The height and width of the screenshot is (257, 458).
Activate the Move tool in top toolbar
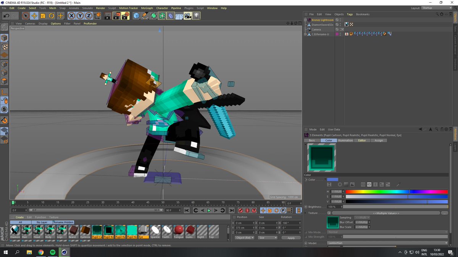34,16
